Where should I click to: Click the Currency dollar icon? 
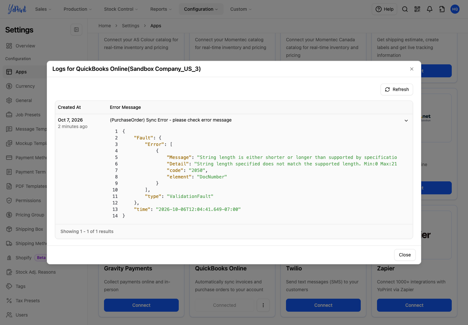[9, 86]
